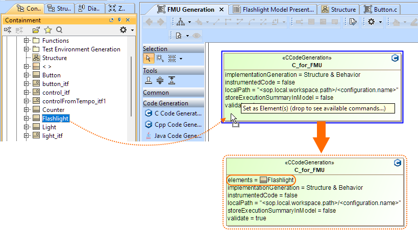Viewport: 418px width, 231px height.
Task: Pick Java Code Generation palette item
Action: click(x=174, y=136)
